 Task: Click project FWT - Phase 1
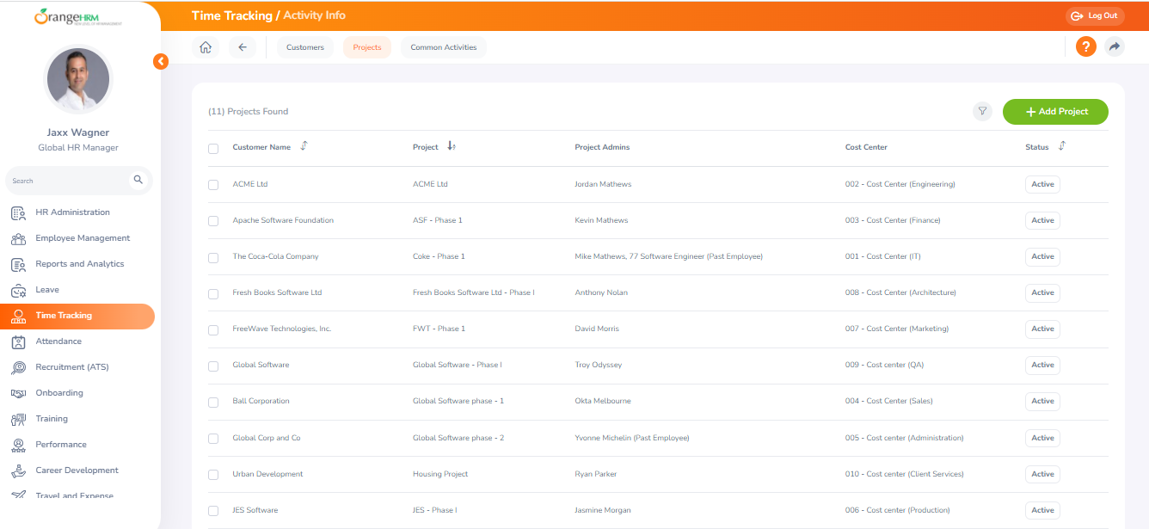point(439,329)
